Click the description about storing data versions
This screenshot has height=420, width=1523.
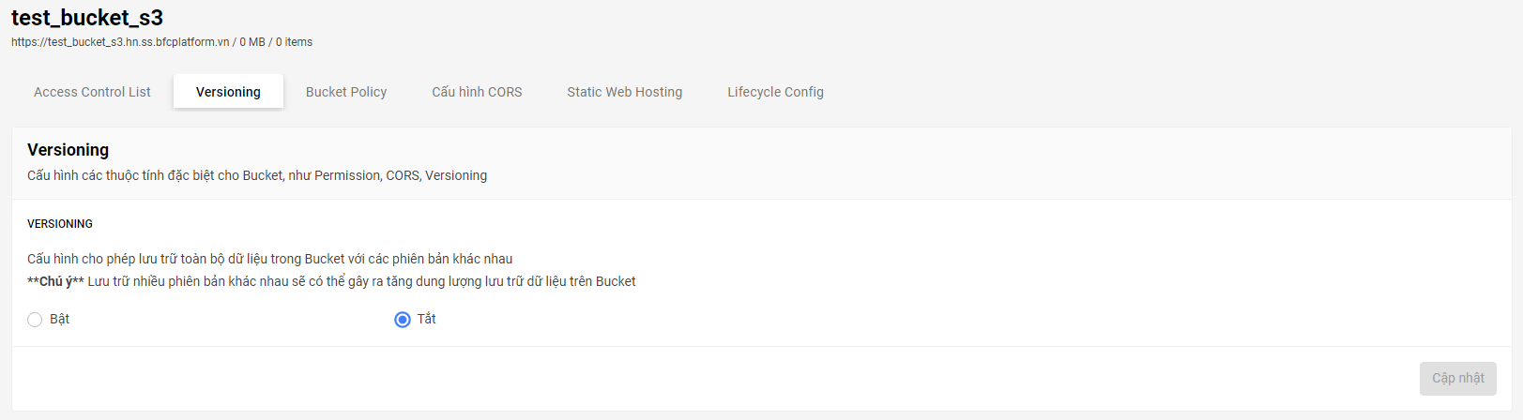[x=270, y=259]
